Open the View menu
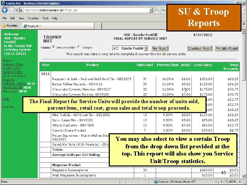The height and width of the screenshot is (185, 247). pyautogui.click(x=21, y=18)
